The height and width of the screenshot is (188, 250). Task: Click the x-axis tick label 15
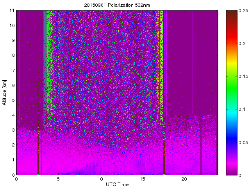142,179
